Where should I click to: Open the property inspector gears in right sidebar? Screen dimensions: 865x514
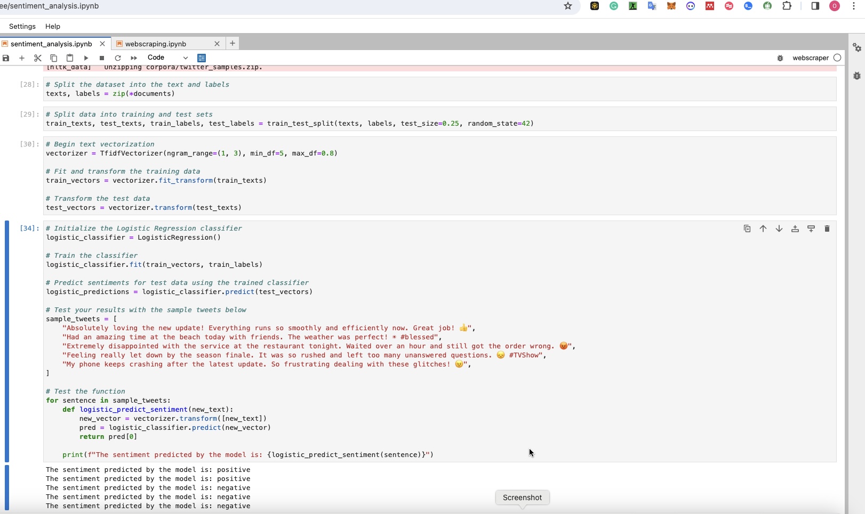pos(857,48)
